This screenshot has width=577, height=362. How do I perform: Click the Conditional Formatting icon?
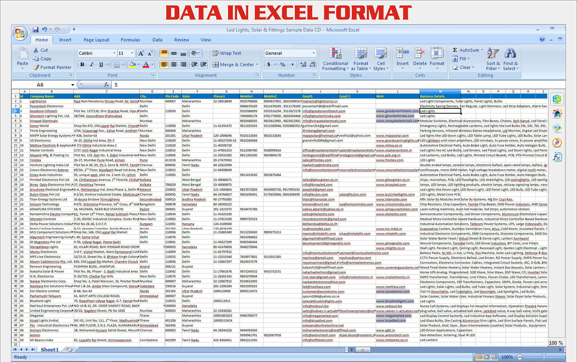[x=335, y=54]
